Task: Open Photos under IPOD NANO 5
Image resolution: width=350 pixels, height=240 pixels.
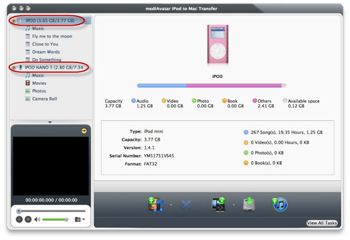Action: (39, 91)
